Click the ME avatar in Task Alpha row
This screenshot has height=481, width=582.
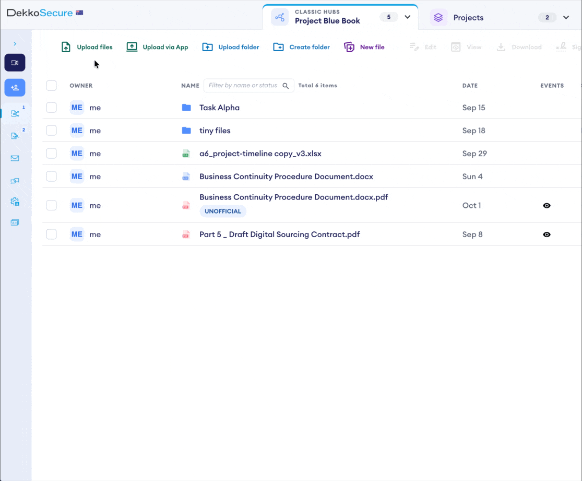coord(77,108)
